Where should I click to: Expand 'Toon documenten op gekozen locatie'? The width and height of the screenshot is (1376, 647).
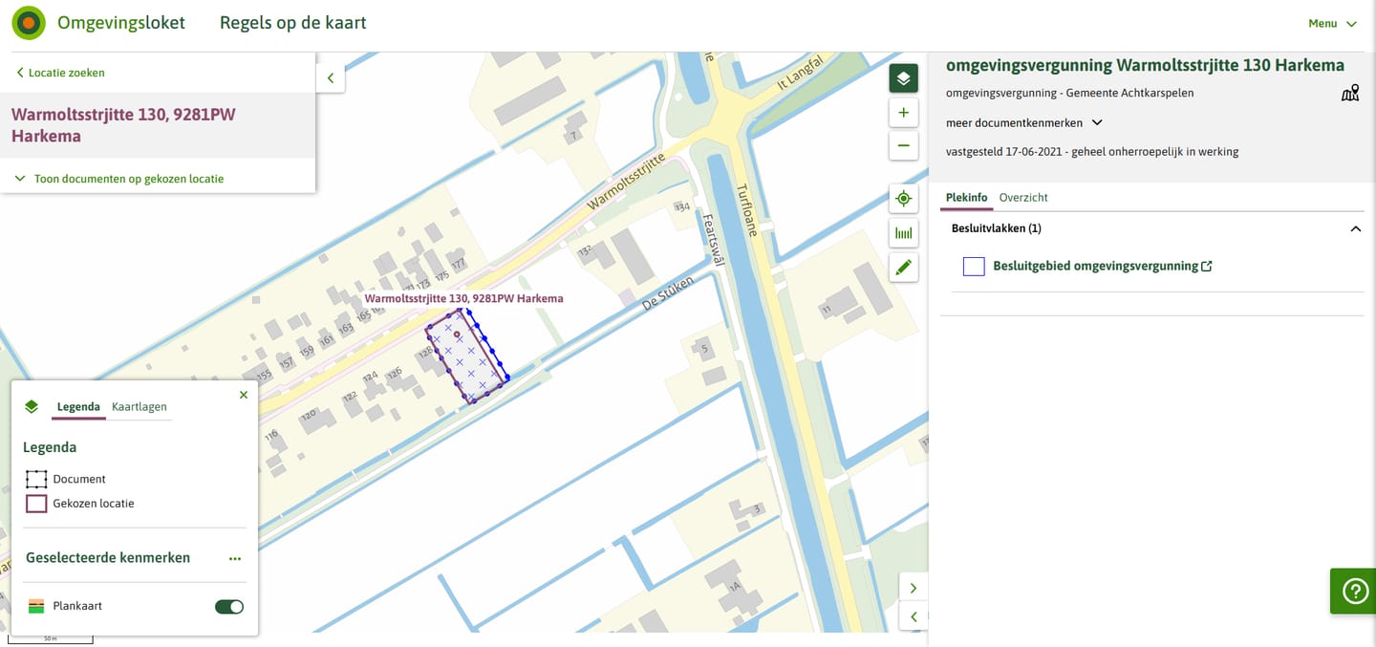119,179
